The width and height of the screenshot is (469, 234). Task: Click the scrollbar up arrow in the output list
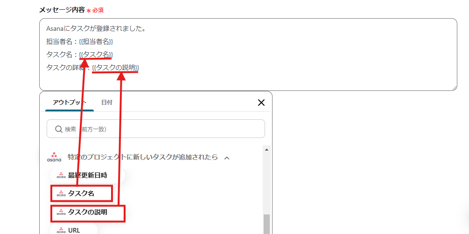(266, 150)
